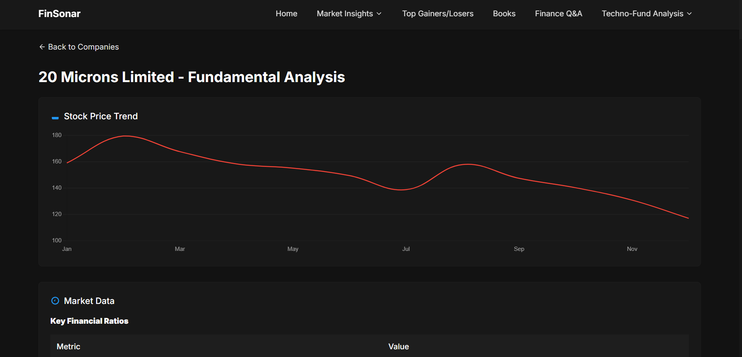Click the Market Data clock icon
Viewport: 742px width, 357px height.
[55, 300]
